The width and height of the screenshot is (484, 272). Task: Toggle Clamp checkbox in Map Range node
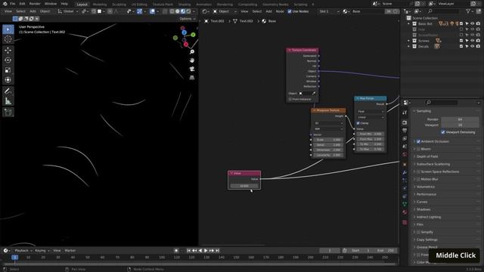point(358,123)
